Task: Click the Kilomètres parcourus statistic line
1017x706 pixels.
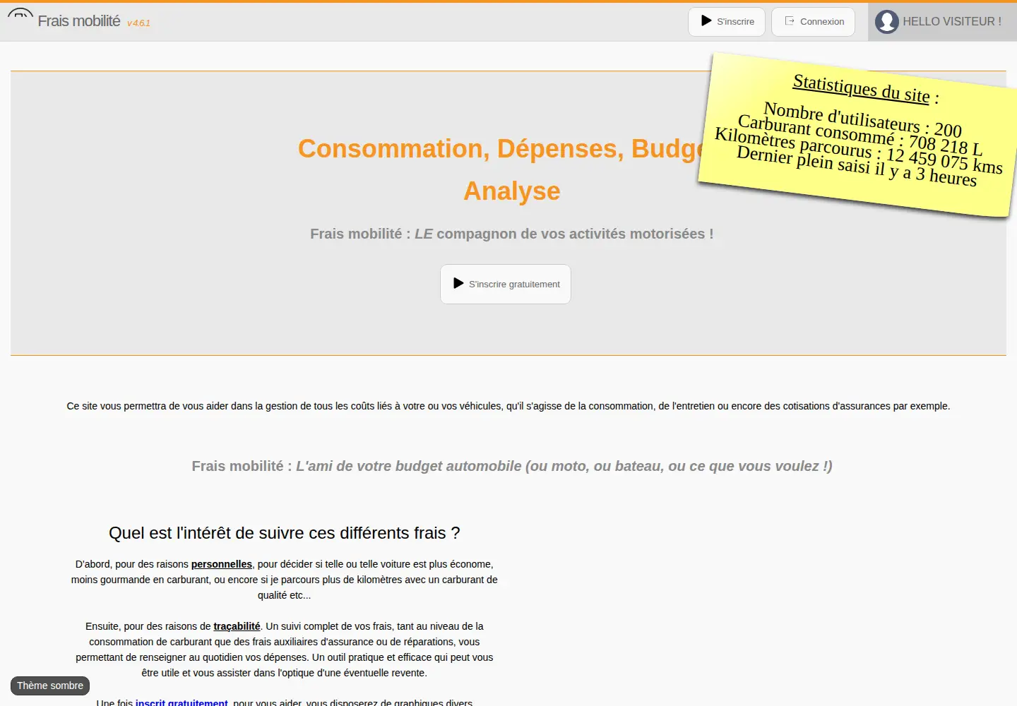Action: tap(859, 150)
